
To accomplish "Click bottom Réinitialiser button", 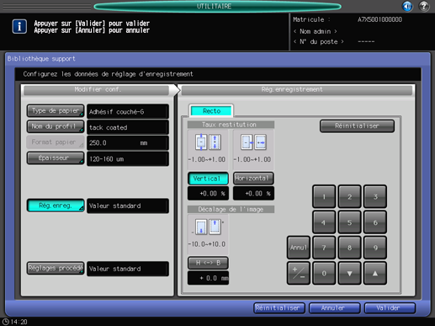I will 279,308.
